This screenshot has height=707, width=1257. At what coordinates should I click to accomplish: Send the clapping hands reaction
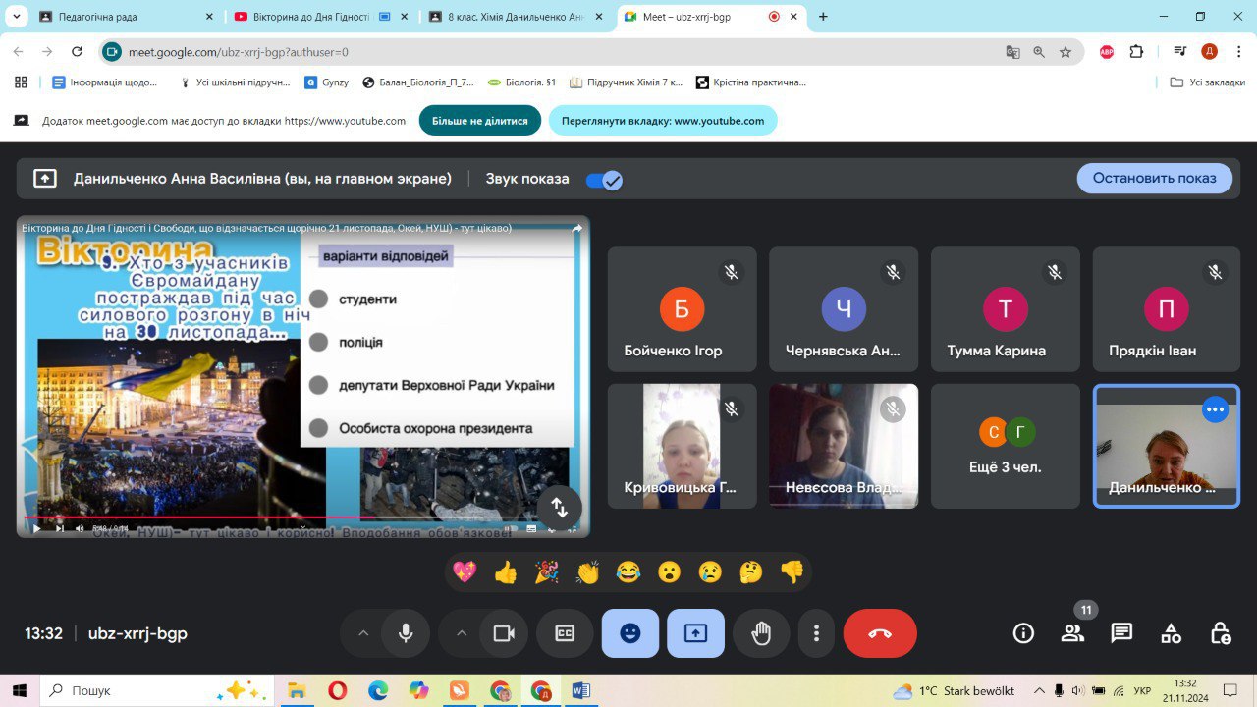coord(587,571)
